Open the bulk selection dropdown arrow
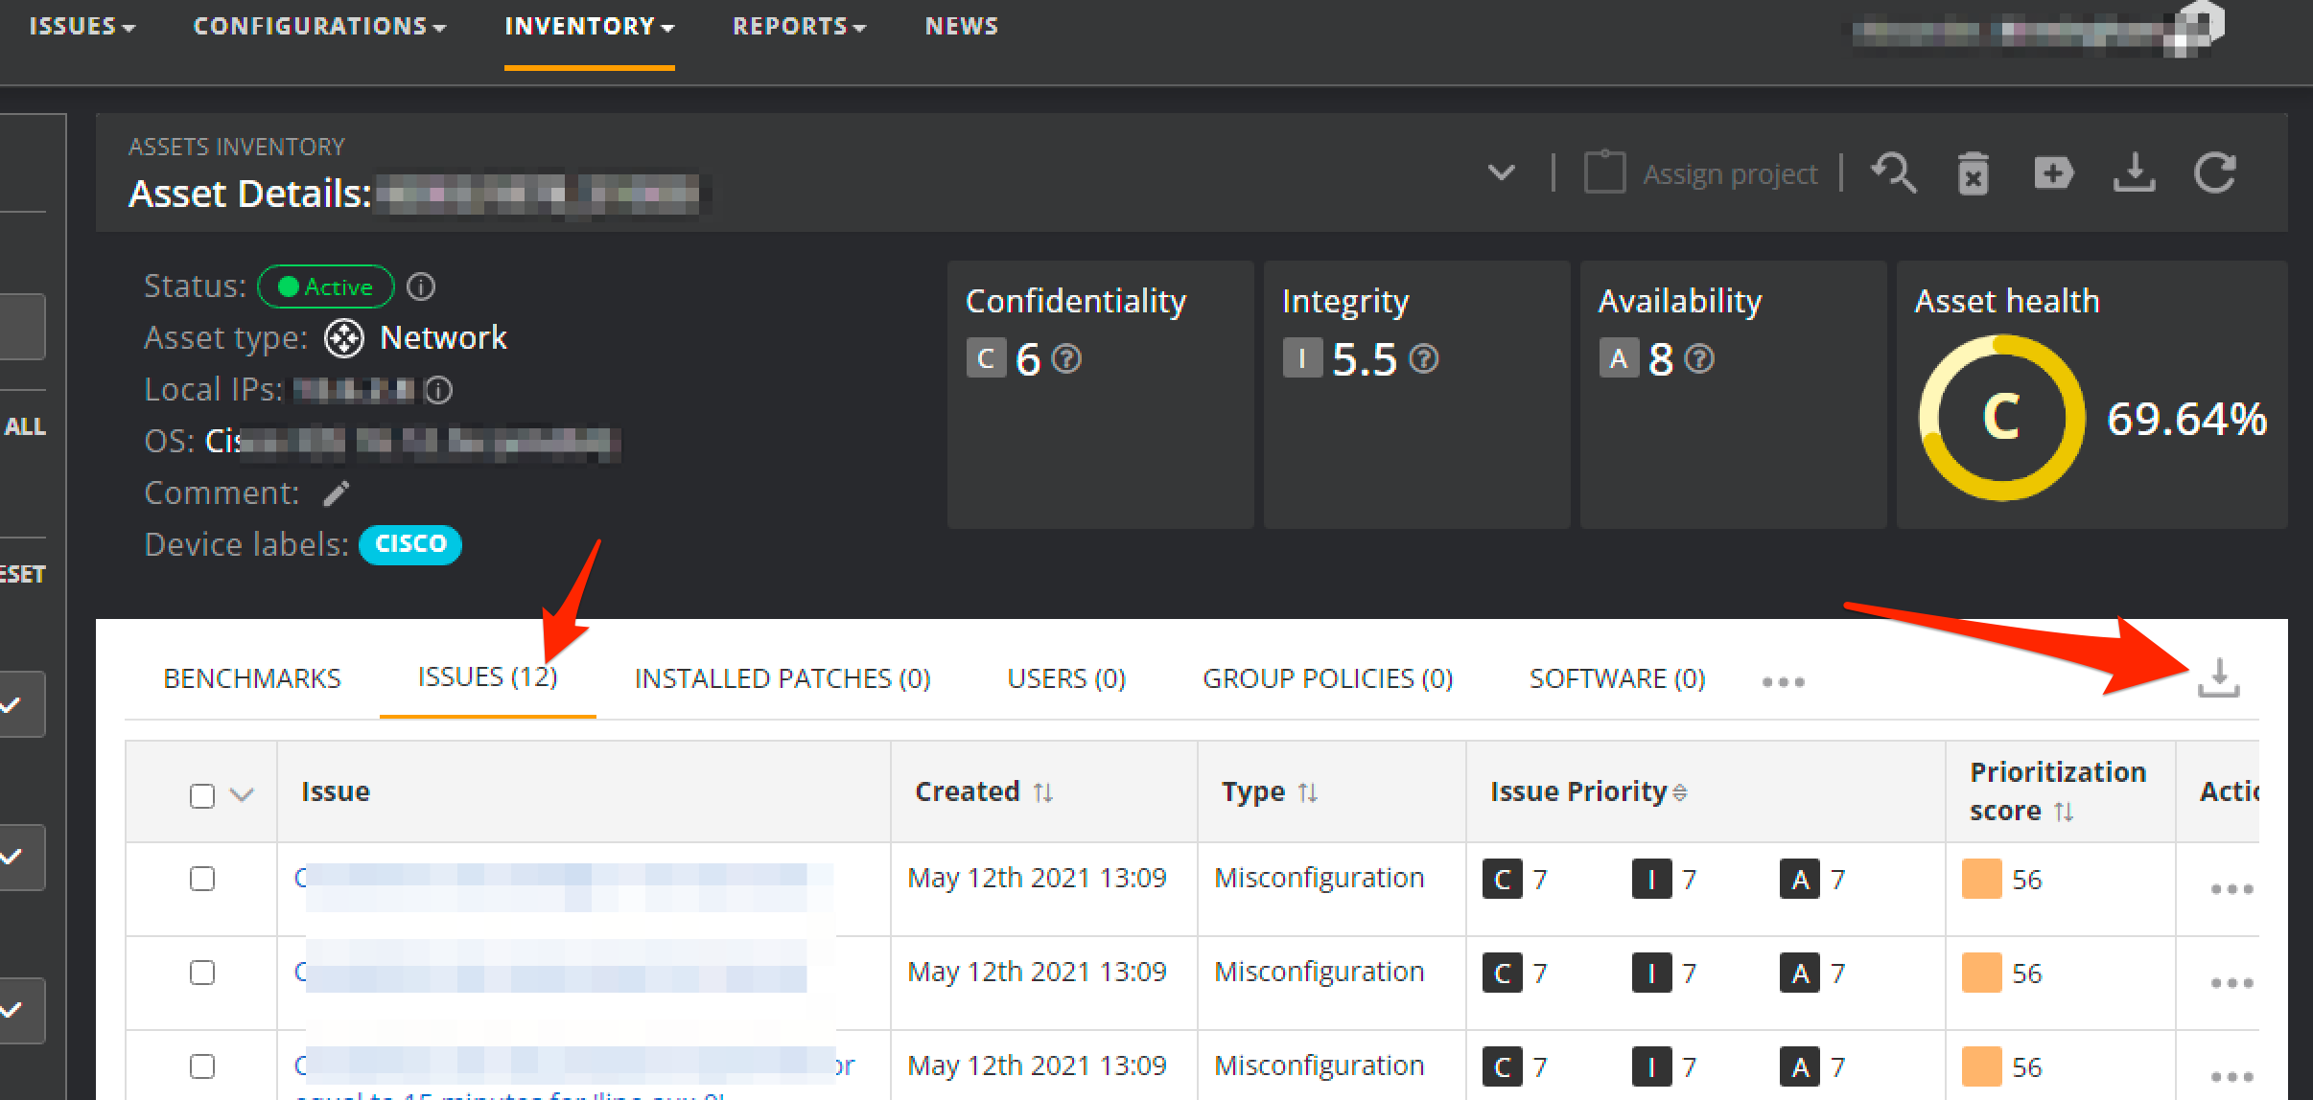 pos(243,795)
